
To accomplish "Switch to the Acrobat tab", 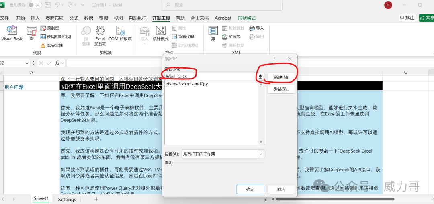I will 223,18.
